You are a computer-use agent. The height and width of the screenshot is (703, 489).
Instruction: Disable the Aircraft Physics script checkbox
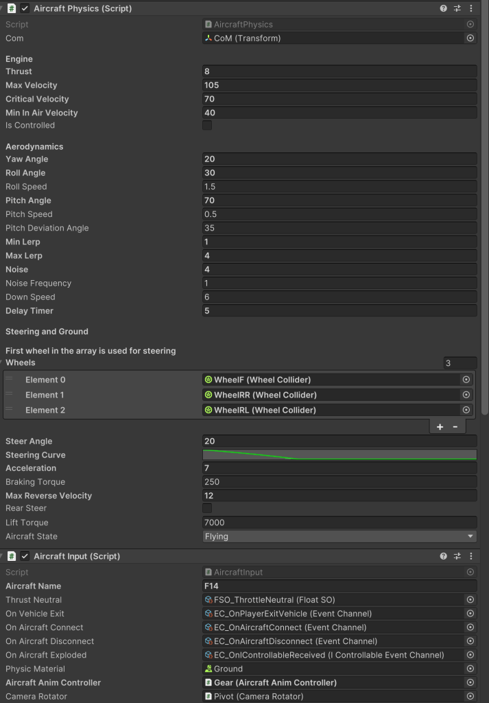tap(25, 9)
